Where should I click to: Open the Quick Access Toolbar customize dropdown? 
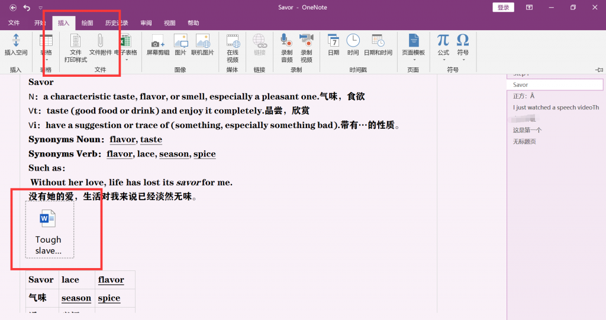coord(41,8)
